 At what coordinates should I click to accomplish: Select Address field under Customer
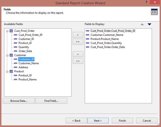[23, 67]
